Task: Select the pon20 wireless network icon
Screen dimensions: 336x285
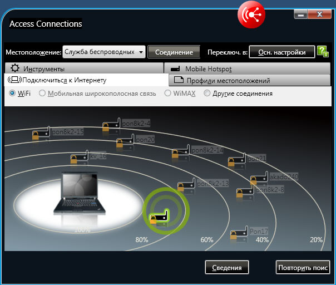Action: (125, 141)
